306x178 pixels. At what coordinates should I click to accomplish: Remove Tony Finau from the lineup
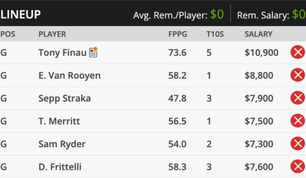coord(298,52)
